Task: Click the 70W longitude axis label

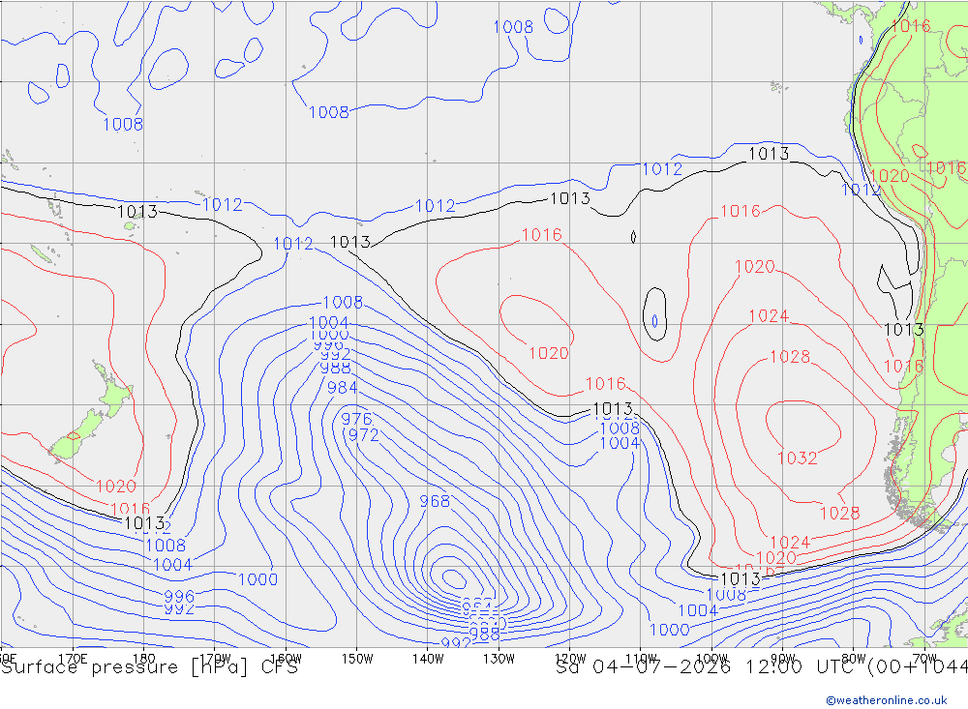Action: (924, 659)
